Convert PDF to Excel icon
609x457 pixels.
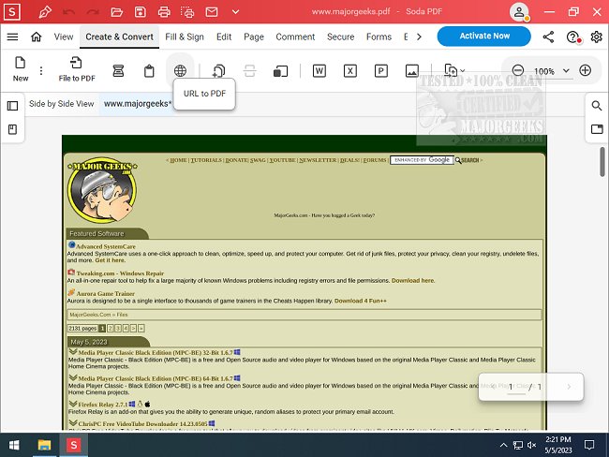point(350,70)
